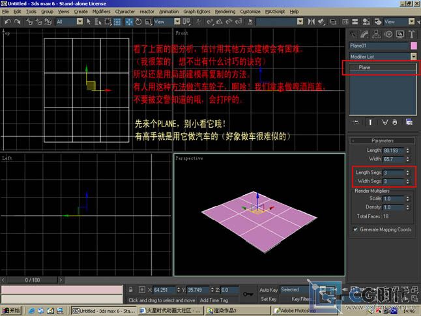Select Plane entry in modifier stack
421x316 pixels.
(x=382, y=67)
